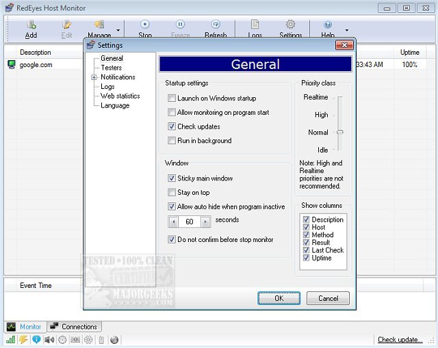Image resolution: width=438 pixels, height=348 pixels.
Task: Click the green signal bars status icon
Action: tap(11, 340)
